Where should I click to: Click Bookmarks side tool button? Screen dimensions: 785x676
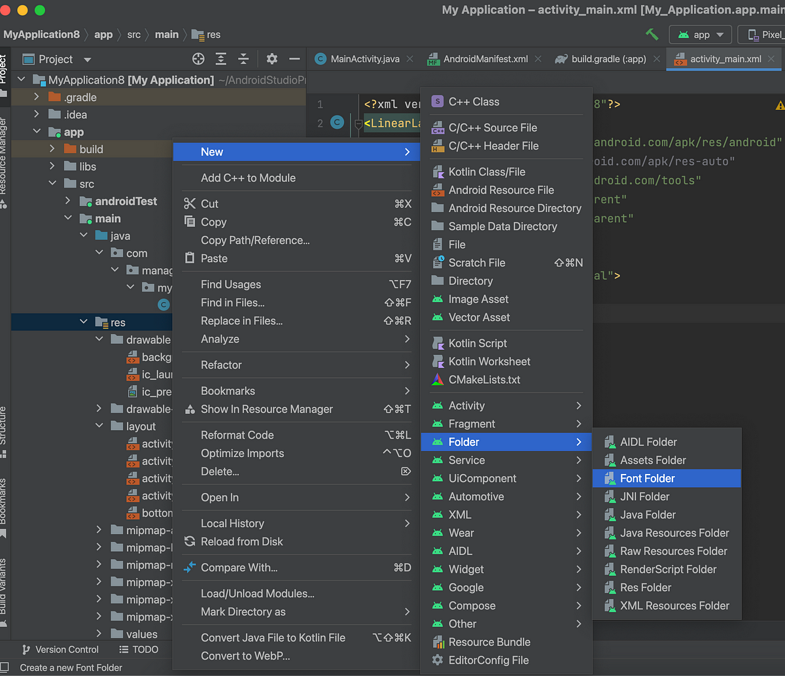(5, 507)
